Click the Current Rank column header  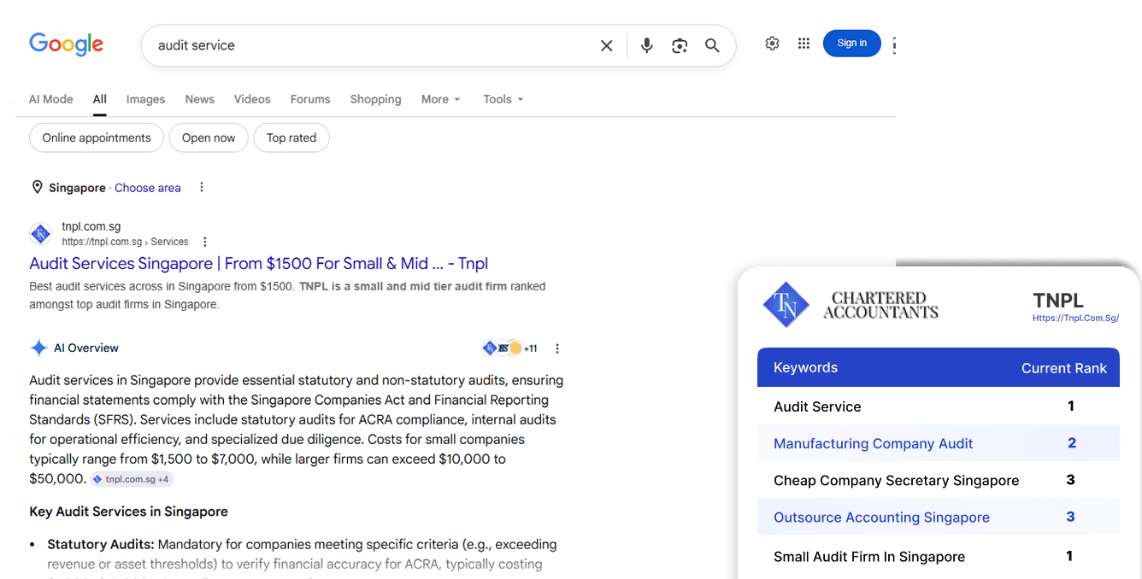click(1063, 368)
